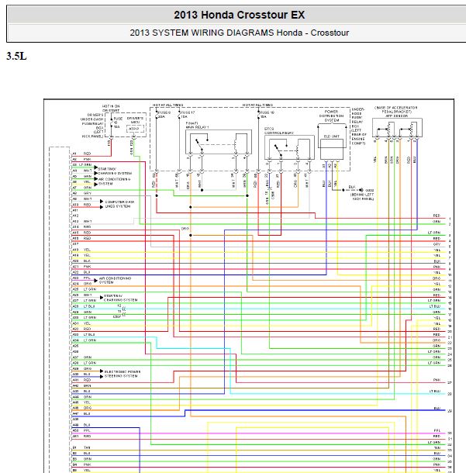The image size is (466, 473).
Task: Click the G302 ground symbol
Action: coord(361,190)
